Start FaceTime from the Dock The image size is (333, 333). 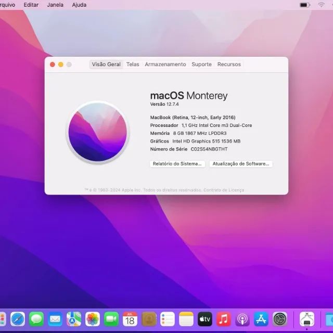pyautogui.click(x=111, y=319)
